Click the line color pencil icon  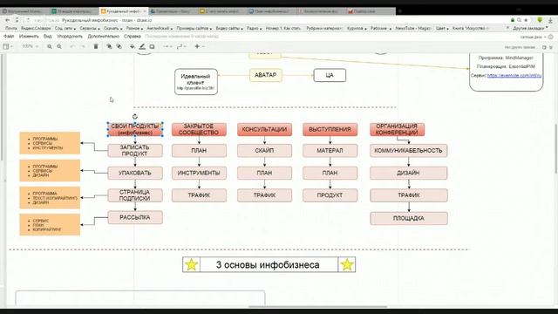click(142, 46)
